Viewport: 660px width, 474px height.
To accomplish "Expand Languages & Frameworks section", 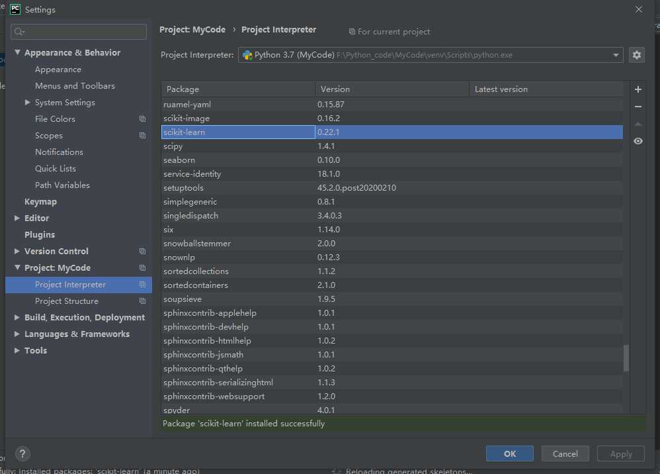I will [17, 334].
